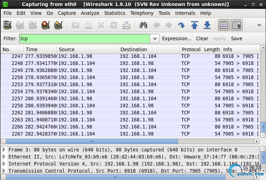Viewport: 266px width, 180px height.
Task: Click the packet list horizontal scrollbar
Action: [92, 141]
